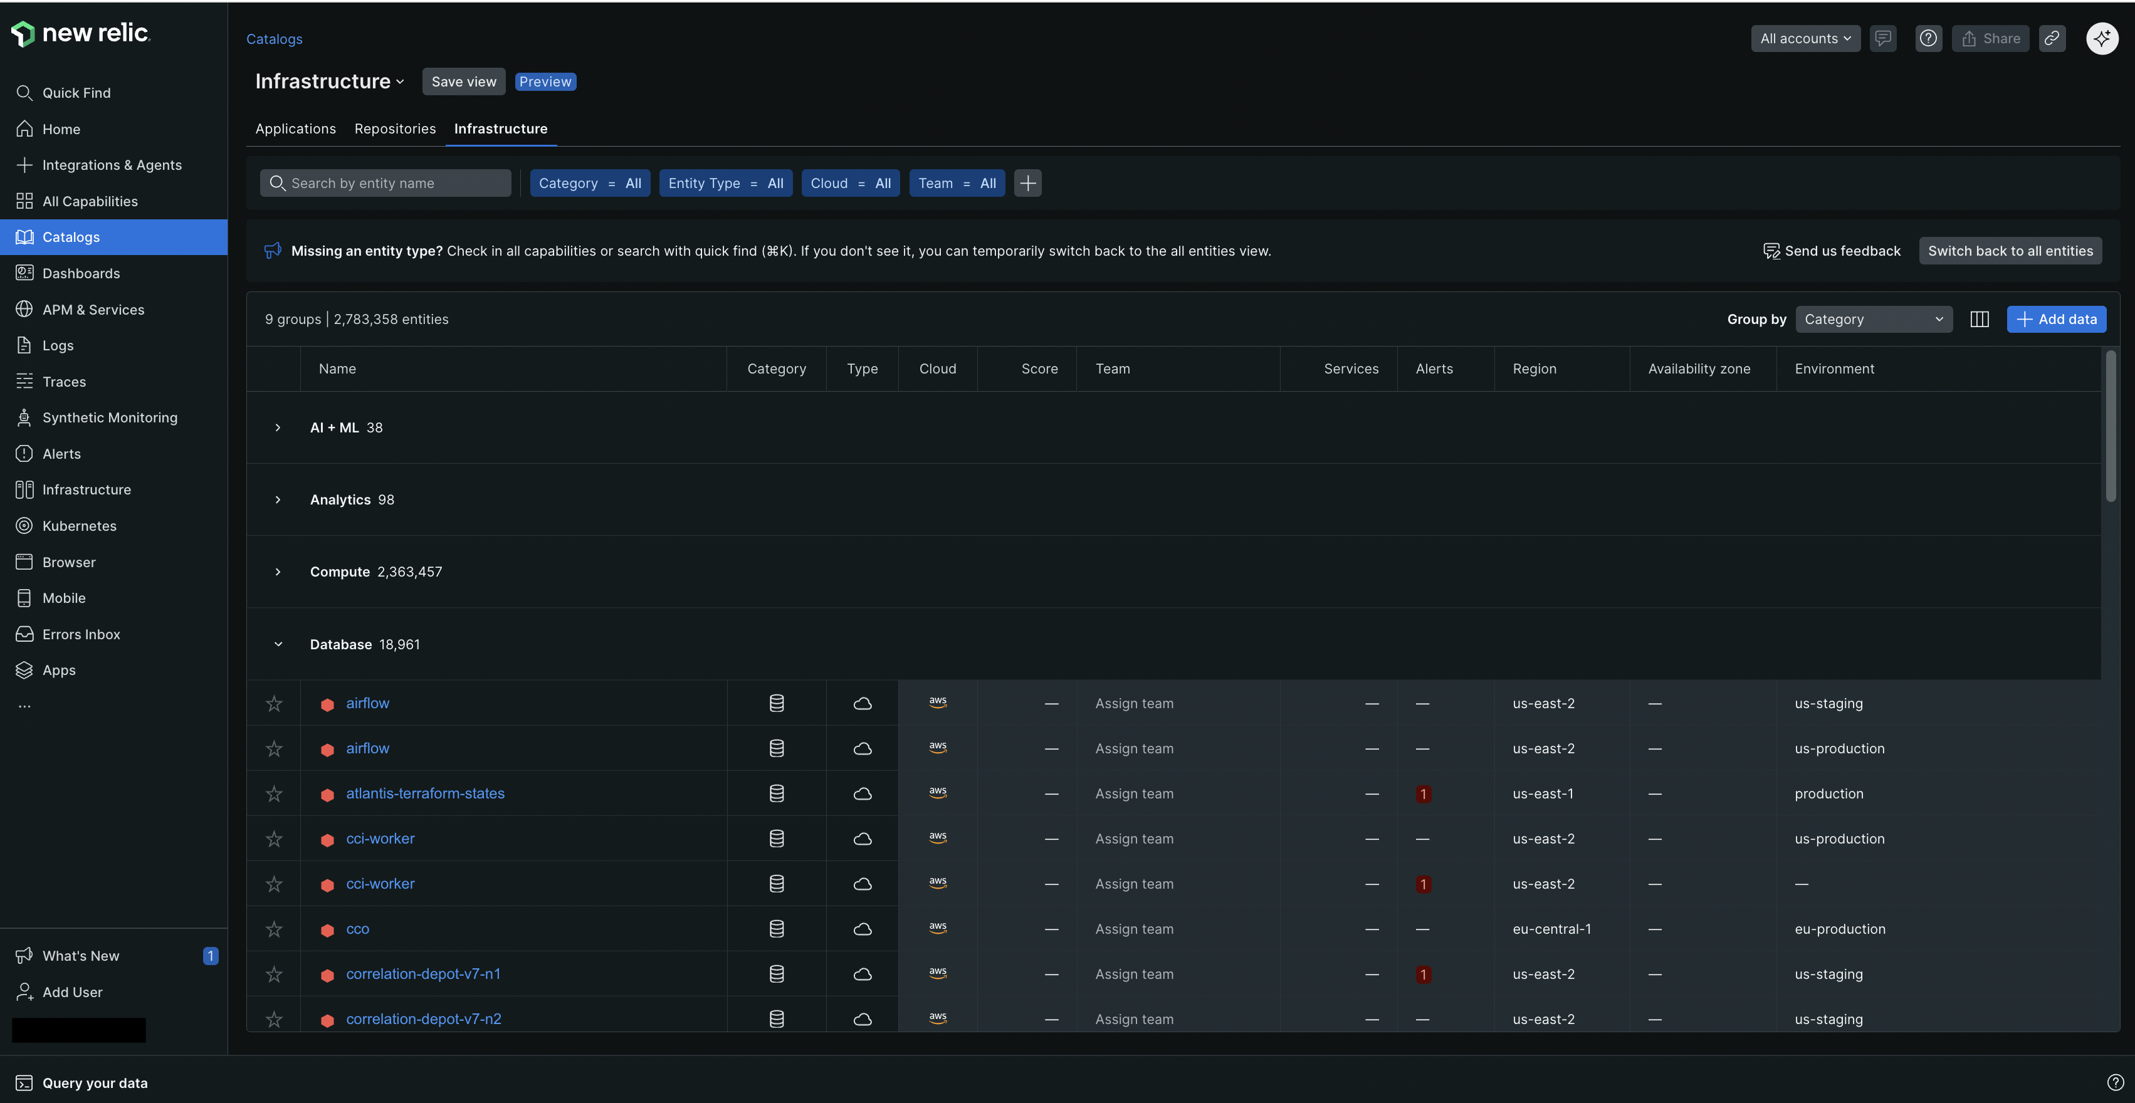Image resolution: width=2135 pixels, height=1103 pixels.
Task: Open the help question mark icon
Action: pos(1928,38)
